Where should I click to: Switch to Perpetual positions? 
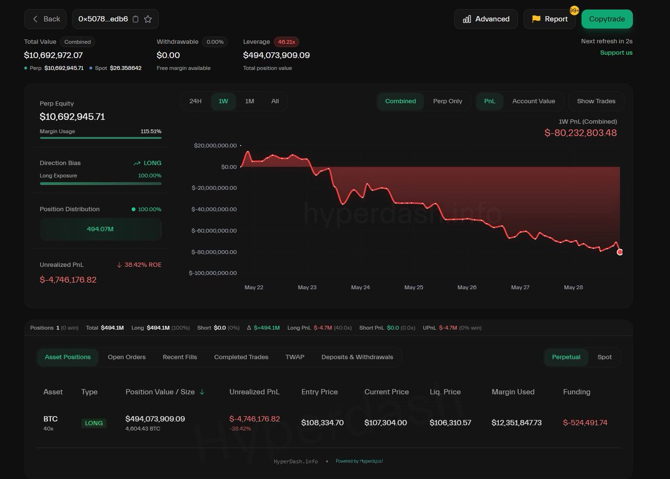pos(566,357)
